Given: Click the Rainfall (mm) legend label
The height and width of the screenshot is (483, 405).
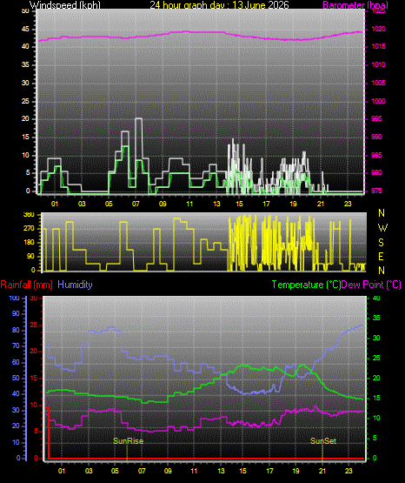Looking at the screenshot, I should coord(26,285).
